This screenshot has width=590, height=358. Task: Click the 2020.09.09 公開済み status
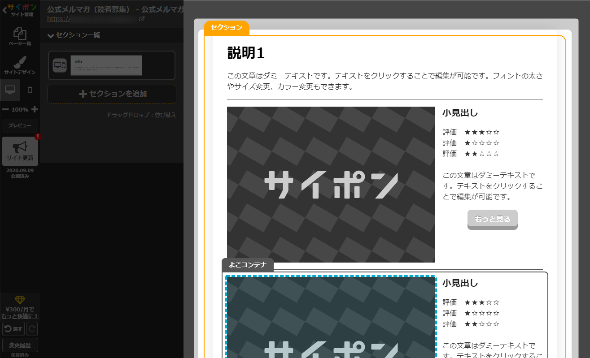tap(20, 173)
